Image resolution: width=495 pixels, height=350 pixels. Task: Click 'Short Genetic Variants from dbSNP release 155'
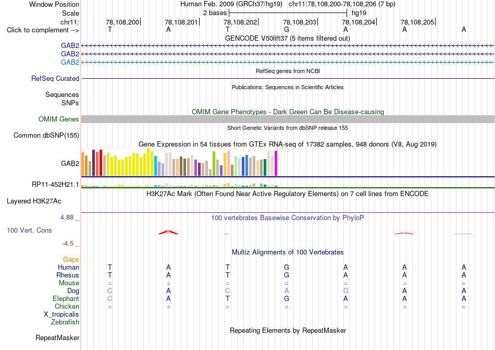coord(288,128)
